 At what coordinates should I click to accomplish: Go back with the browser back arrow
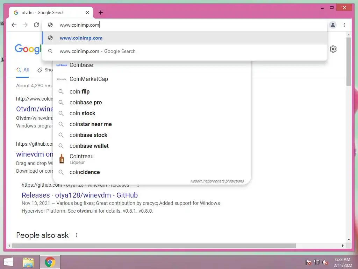[14, 25]
